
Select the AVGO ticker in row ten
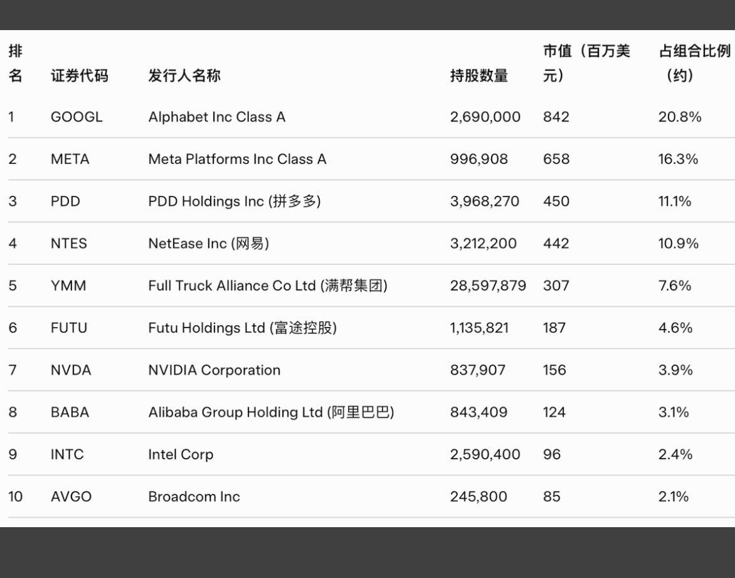71,496
